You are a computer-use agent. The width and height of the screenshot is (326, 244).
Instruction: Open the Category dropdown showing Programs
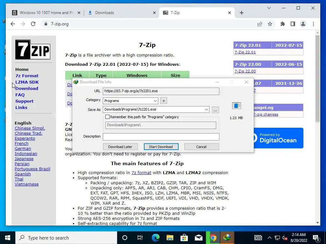coord(130,101)
